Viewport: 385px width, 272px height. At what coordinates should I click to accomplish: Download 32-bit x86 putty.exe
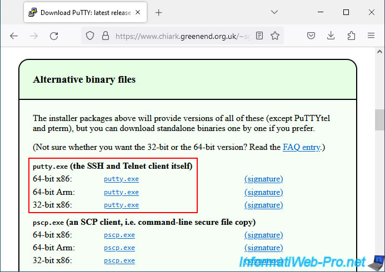coord(121,205)
